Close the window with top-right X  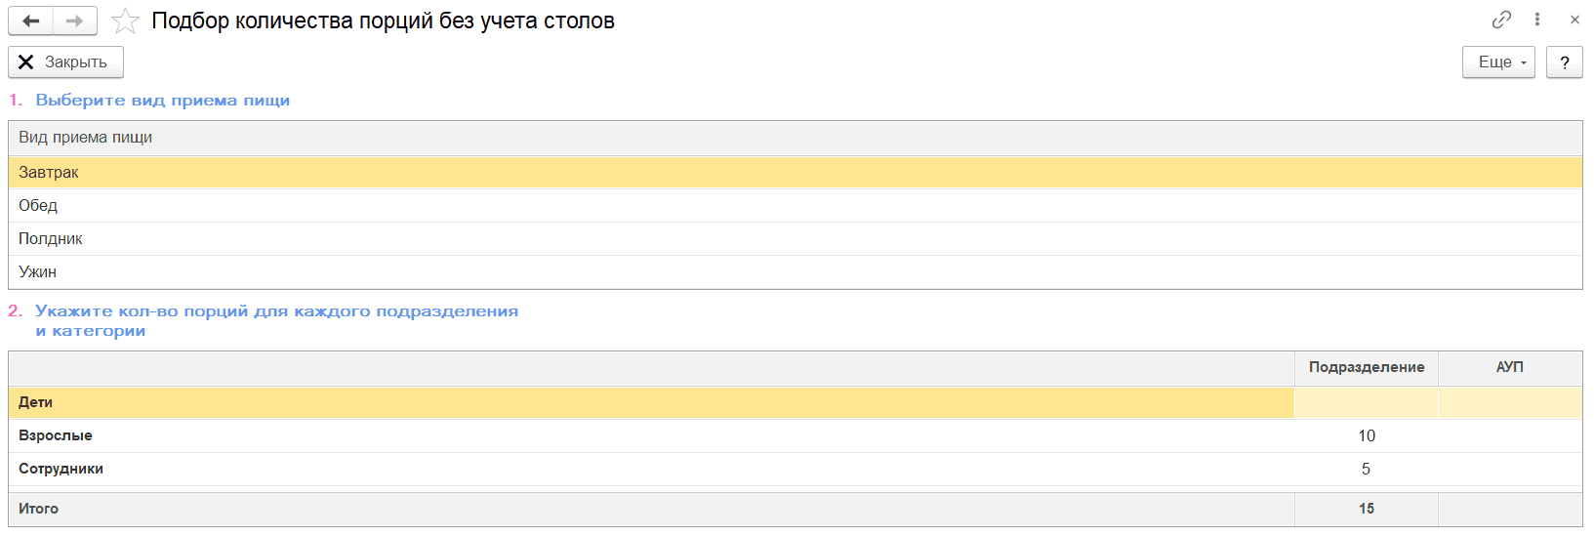click(x=1574, y=20)
